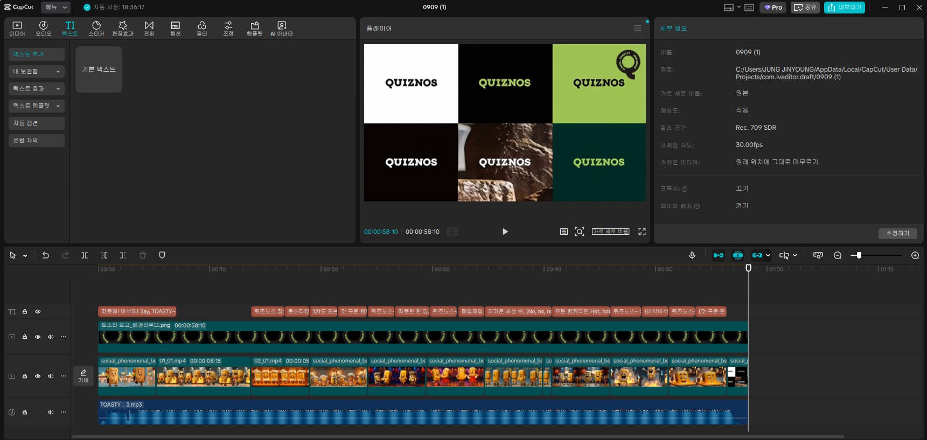Lock the text track
The width and height of the screenshot is (927, 440).
point(25,312)
